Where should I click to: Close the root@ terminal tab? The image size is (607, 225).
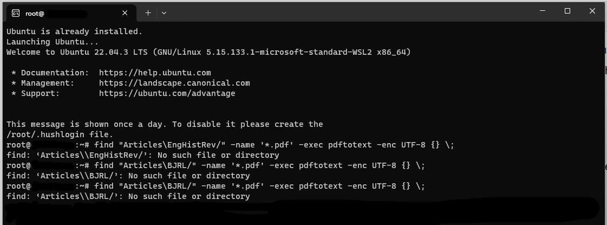click(x=125, y=13)
